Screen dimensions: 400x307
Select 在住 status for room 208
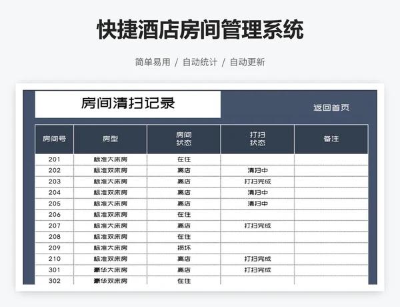pyautogui.click(x=184, y=237)
